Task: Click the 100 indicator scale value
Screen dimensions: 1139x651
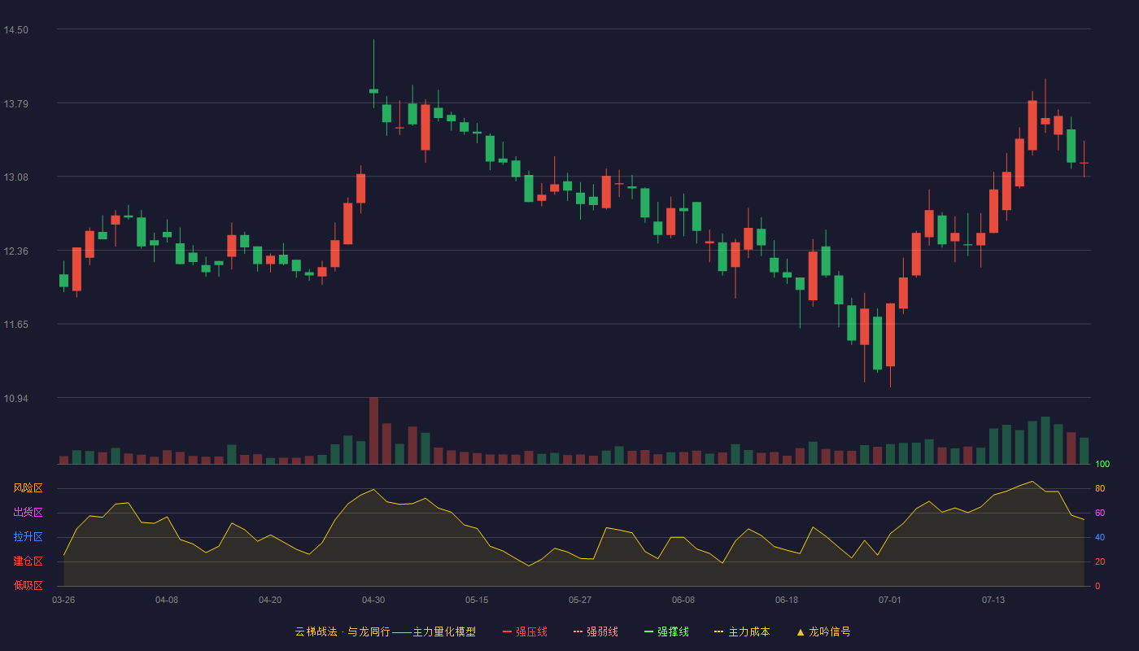Action: (x=1102, y=465)
